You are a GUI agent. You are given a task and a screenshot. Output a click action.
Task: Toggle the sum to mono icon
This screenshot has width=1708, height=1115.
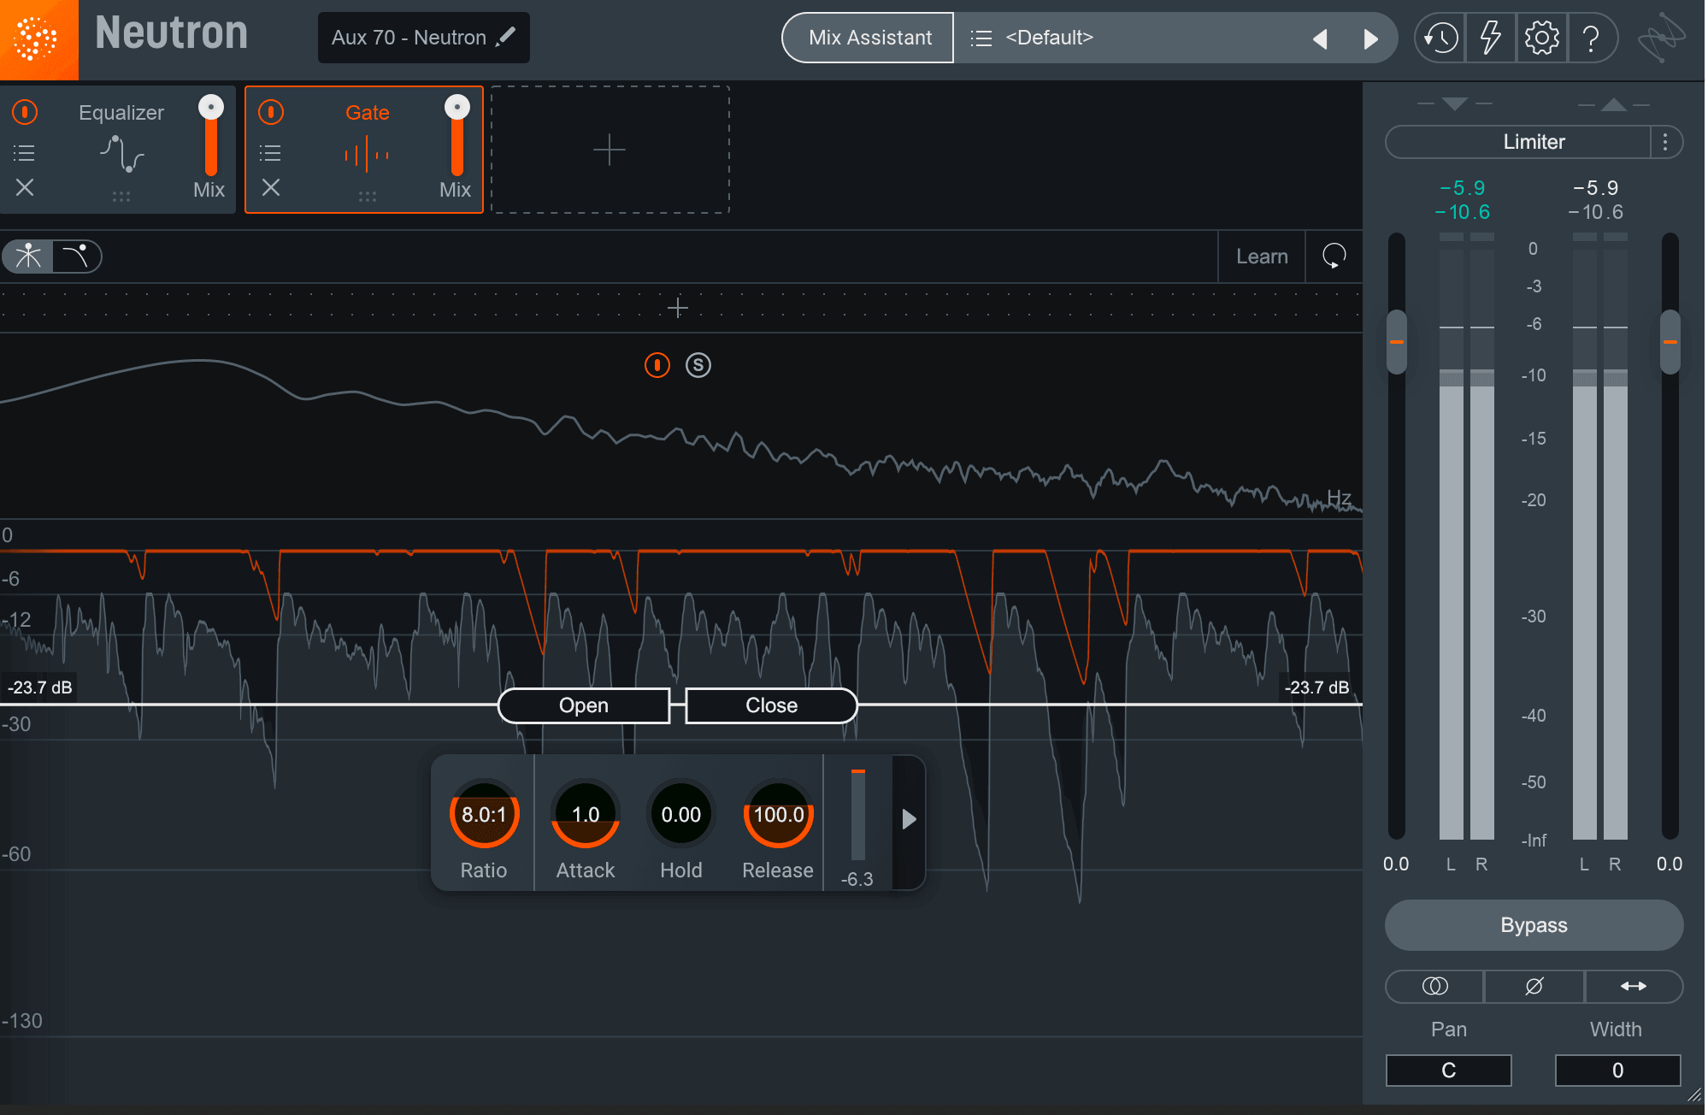(1434, 986)
